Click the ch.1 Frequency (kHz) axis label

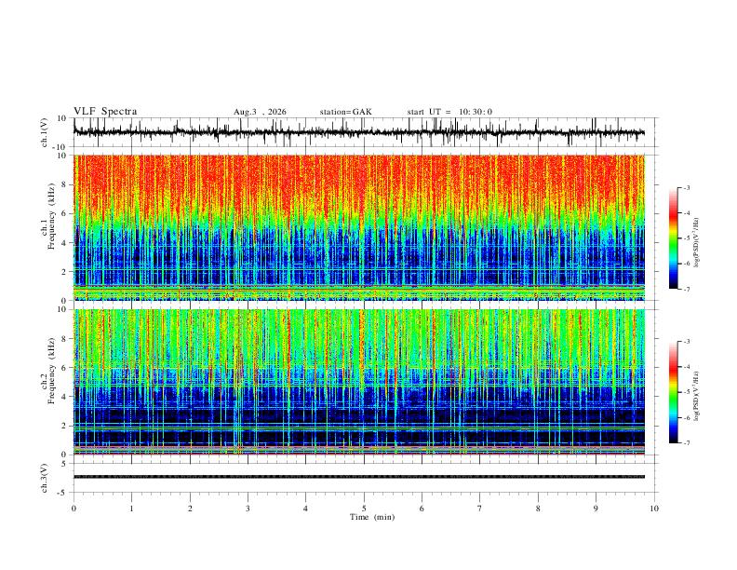[48, 227]
